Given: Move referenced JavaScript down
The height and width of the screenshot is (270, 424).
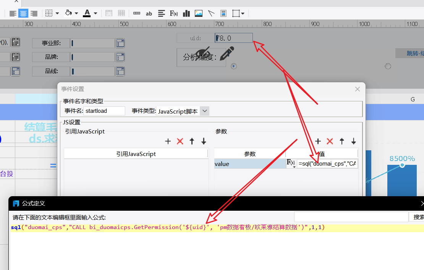Looking at the screenshot, I should coord(204,141).
